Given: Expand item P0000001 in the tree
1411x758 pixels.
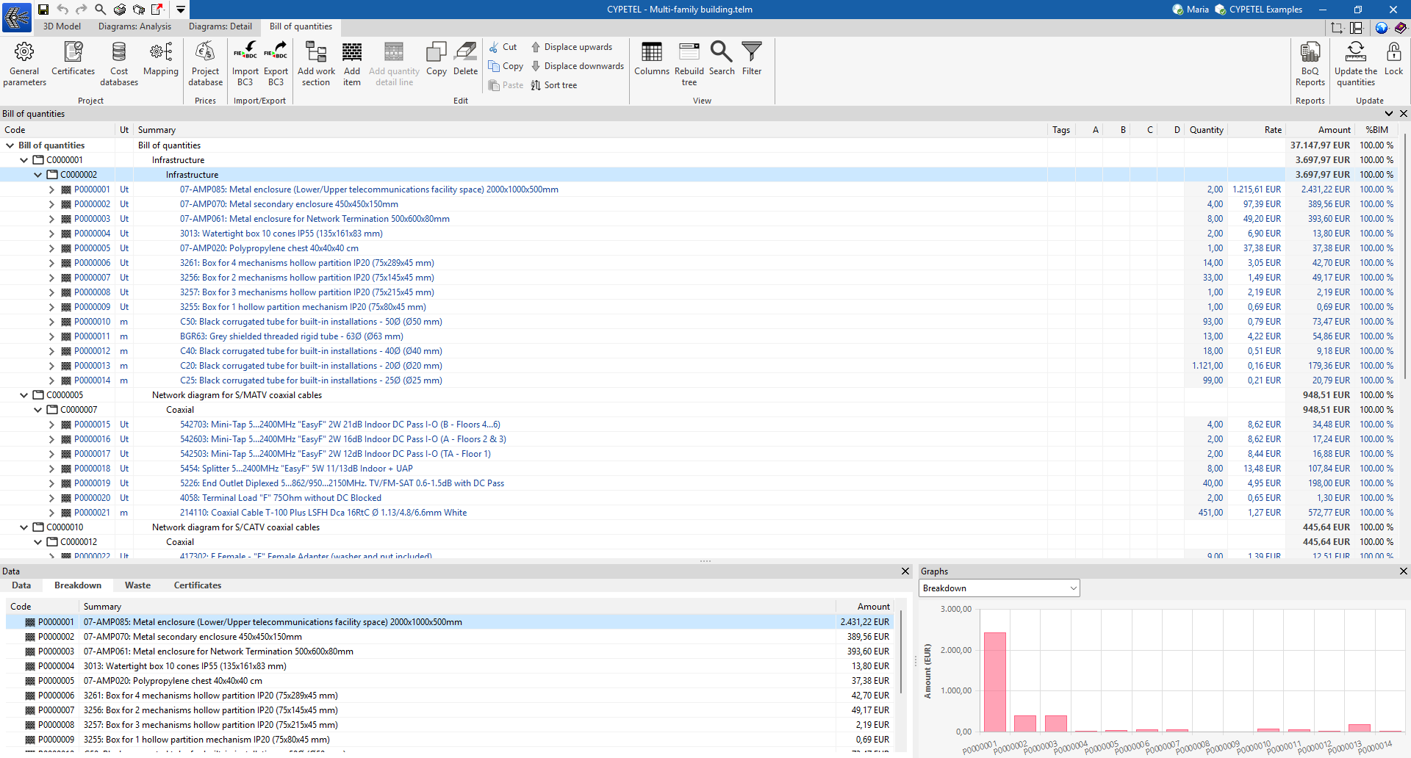Looking at the screenshot, I should click(51, 189).
